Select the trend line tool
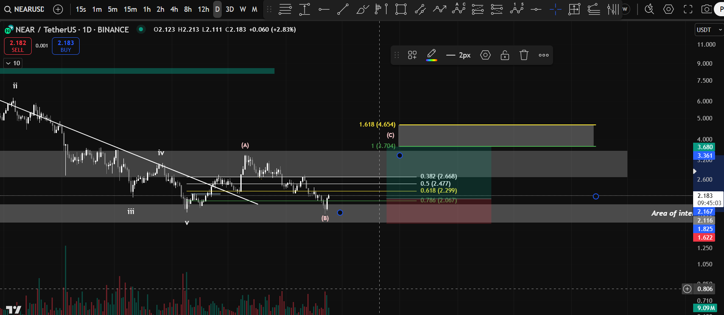 [x=343, y=9]
